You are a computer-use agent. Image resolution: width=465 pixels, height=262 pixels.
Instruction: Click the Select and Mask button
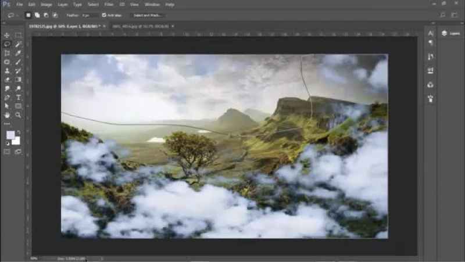[x=148, y=15]
